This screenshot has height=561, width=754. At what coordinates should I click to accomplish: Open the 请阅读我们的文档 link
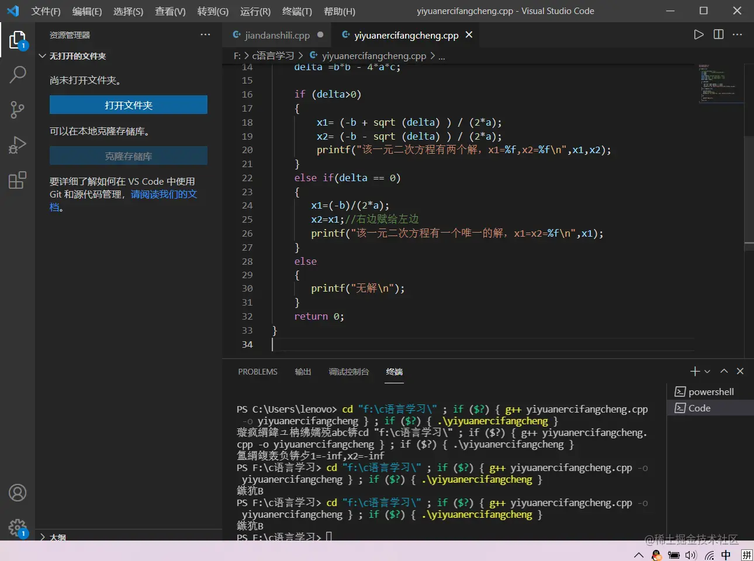[x=164, y=194]
